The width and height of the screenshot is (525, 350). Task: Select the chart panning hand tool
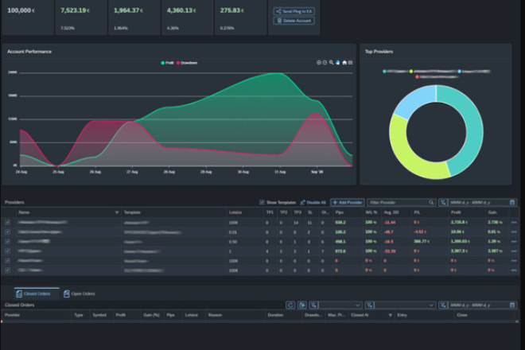tap(338, 63)
